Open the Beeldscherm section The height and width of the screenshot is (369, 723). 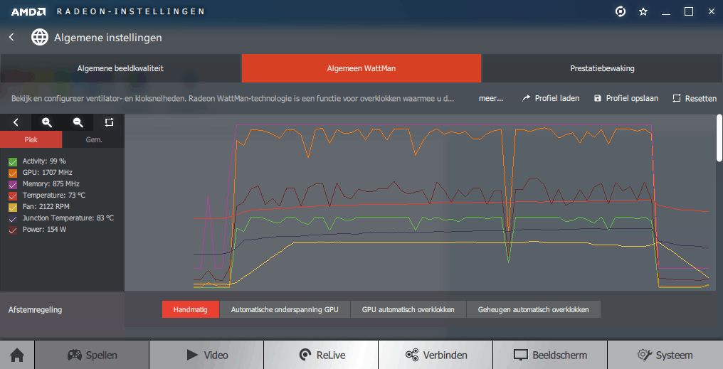pyautogui.click(x=549, y=355)
